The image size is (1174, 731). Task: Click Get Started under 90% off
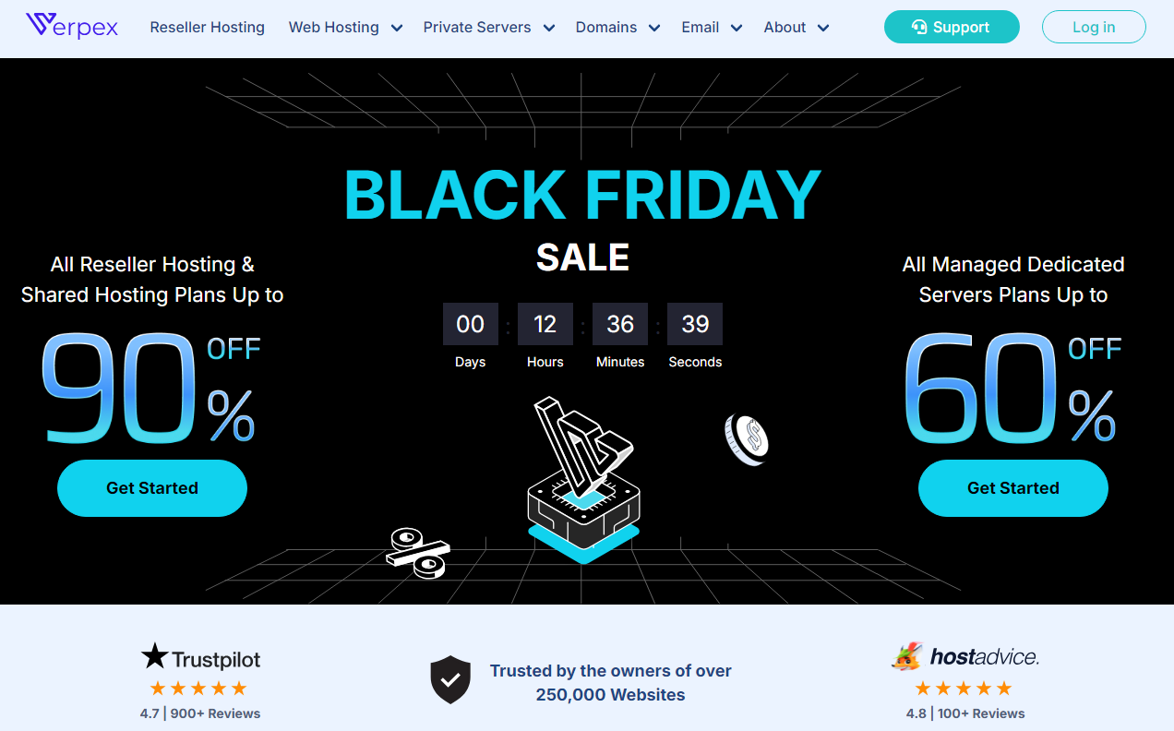point(152,488)
